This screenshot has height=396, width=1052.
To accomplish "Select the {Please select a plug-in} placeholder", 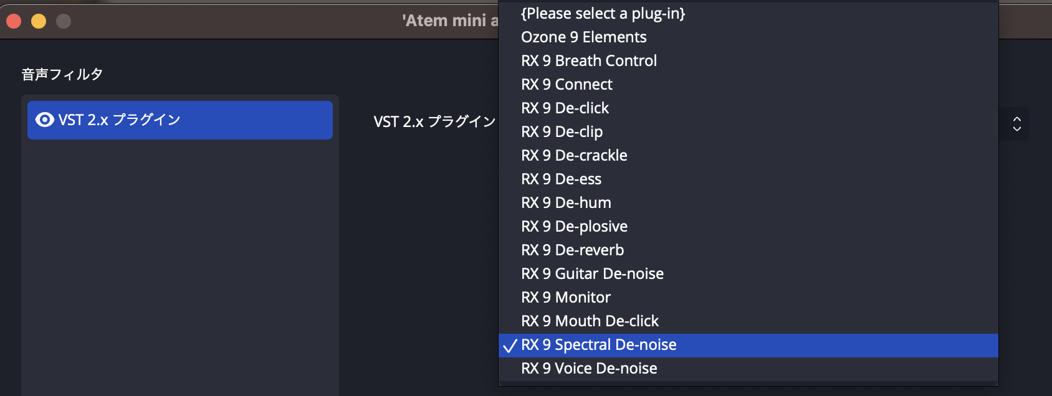I will point(603,14).
